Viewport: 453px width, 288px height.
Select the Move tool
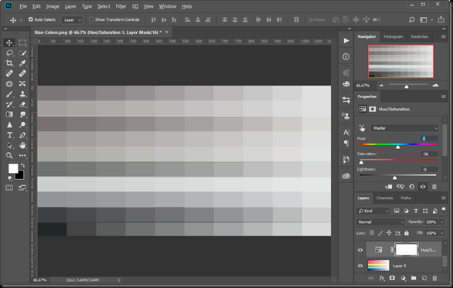[9, 42]
